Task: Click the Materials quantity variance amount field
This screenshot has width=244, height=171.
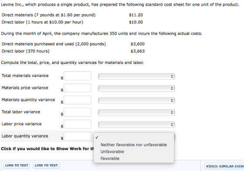Action: point(78,100)
